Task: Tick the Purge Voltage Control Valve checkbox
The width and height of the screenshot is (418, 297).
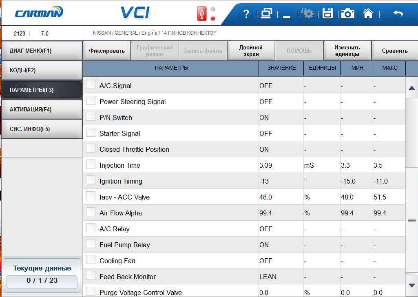Action: [x=91, y=291]
